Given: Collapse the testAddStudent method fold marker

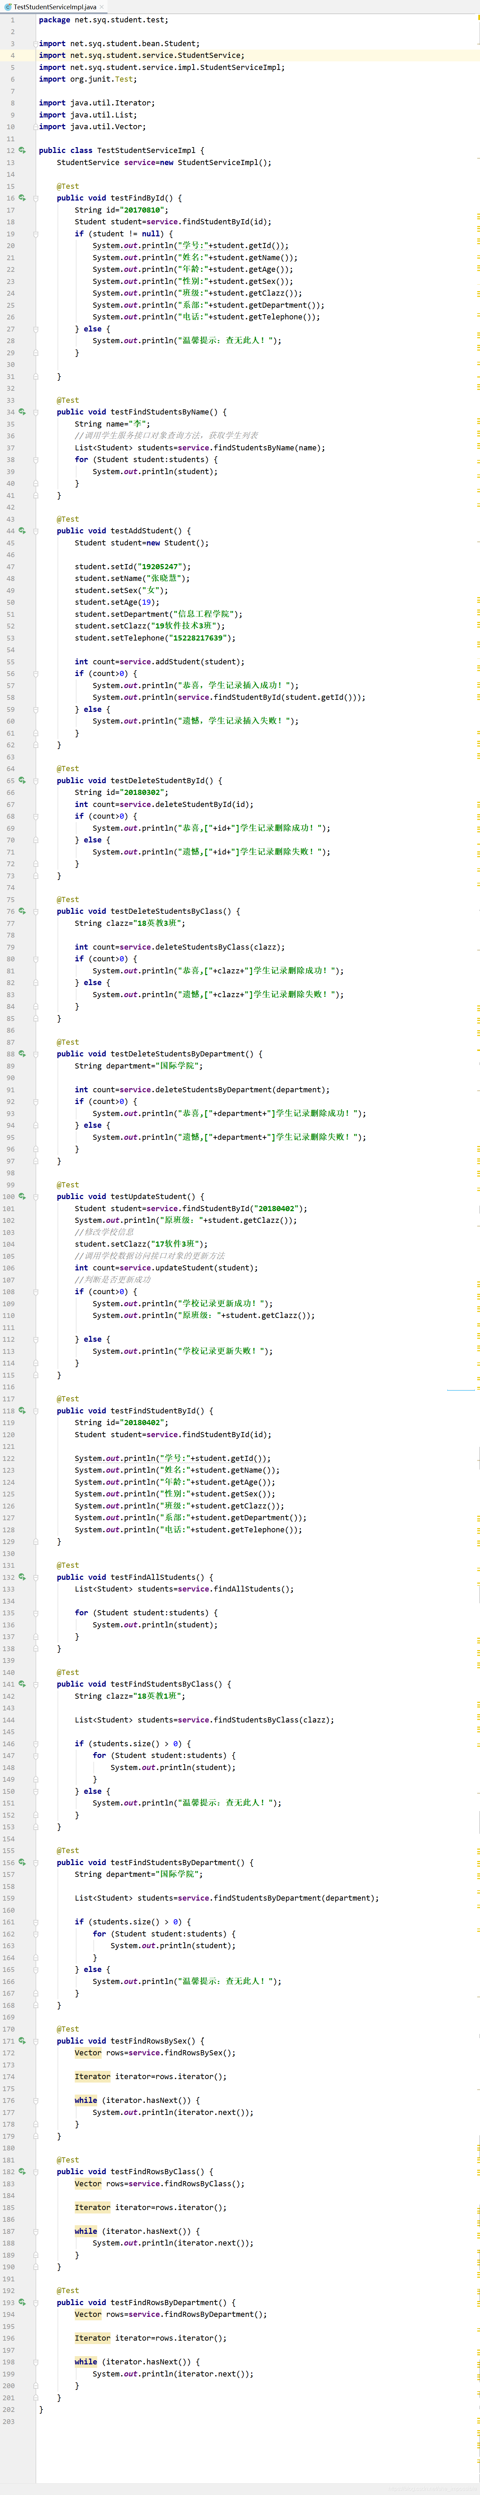Looking at the screenshot, I should click(36, 531).
